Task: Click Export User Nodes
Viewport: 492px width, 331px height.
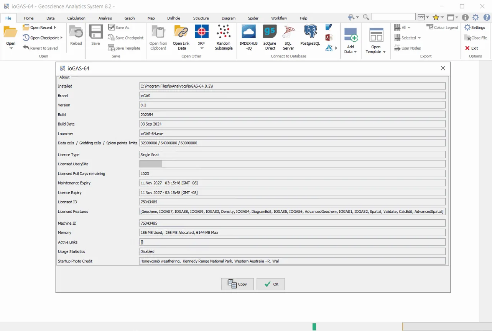Action: (x=407, y=48)
